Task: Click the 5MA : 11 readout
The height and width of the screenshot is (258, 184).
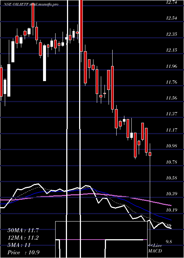Action: tap(19, 245)
